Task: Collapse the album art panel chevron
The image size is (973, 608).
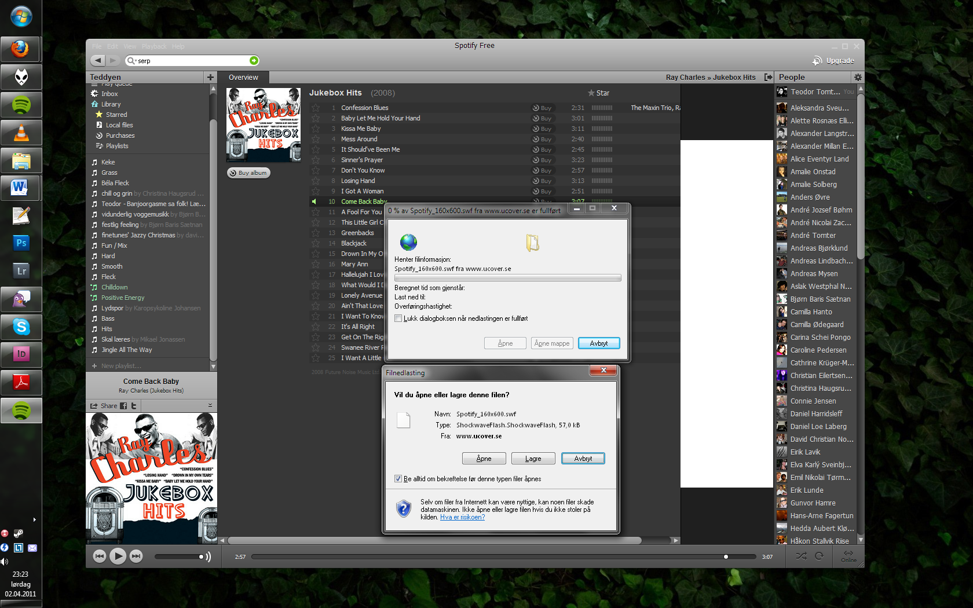Action: pos(210,405)
